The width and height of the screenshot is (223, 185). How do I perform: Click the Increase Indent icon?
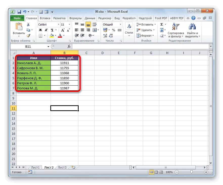click(x=82, y=36)
